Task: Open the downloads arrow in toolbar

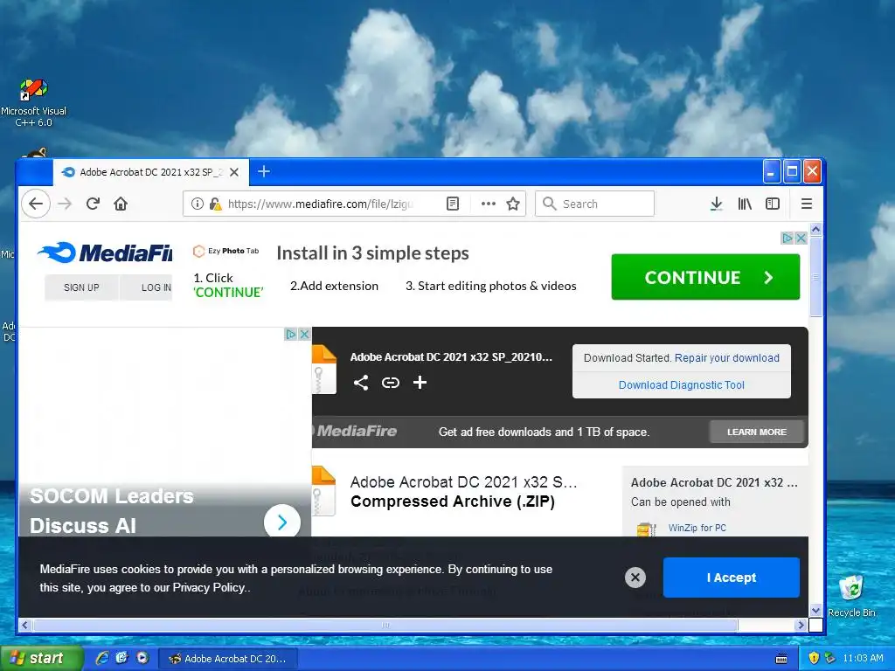Action: (x=717, y=204)
